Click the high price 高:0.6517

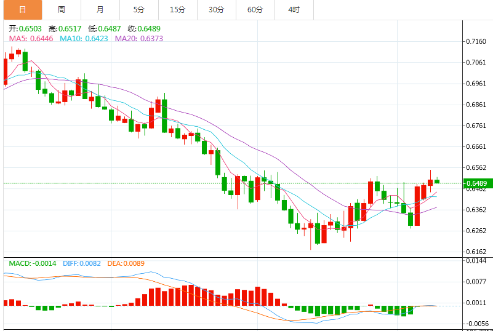65,29
